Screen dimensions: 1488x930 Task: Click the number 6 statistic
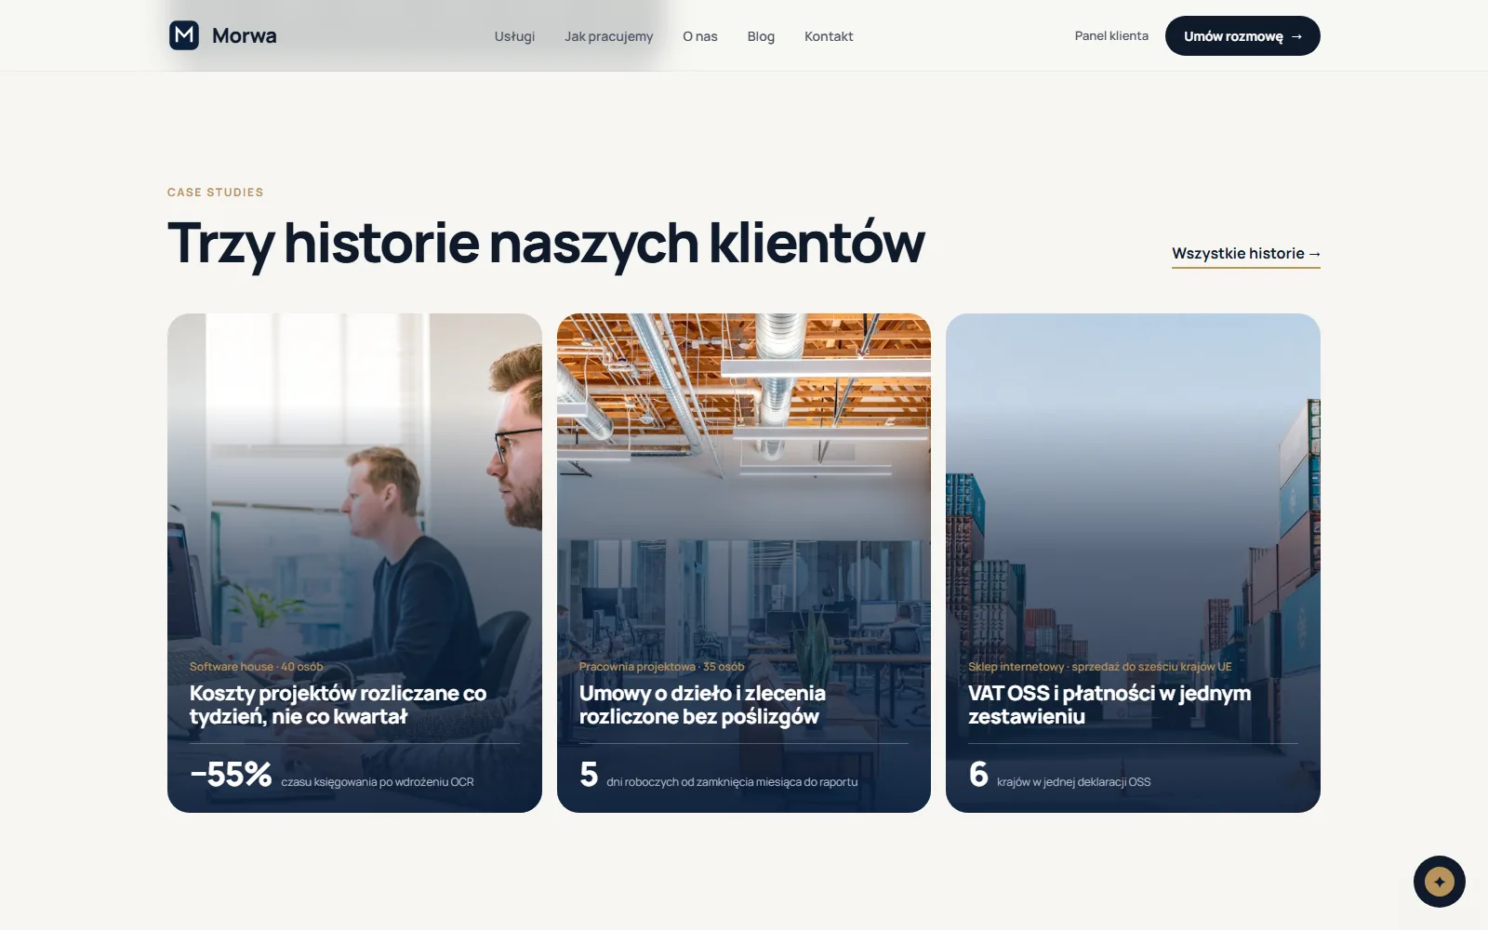pos(978,774)
